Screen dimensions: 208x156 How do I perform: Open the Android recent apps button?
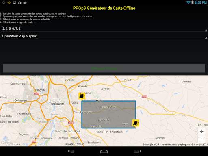point(137,151)
